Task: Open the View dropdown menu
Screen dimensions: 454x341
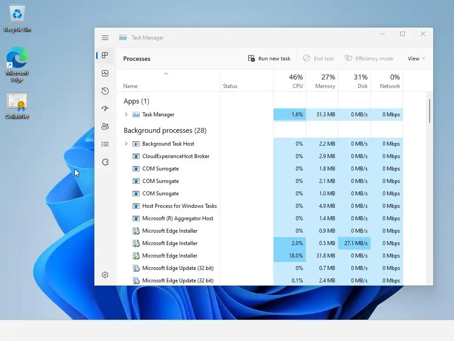Action: pyautogui.click(x=416, y=59)
